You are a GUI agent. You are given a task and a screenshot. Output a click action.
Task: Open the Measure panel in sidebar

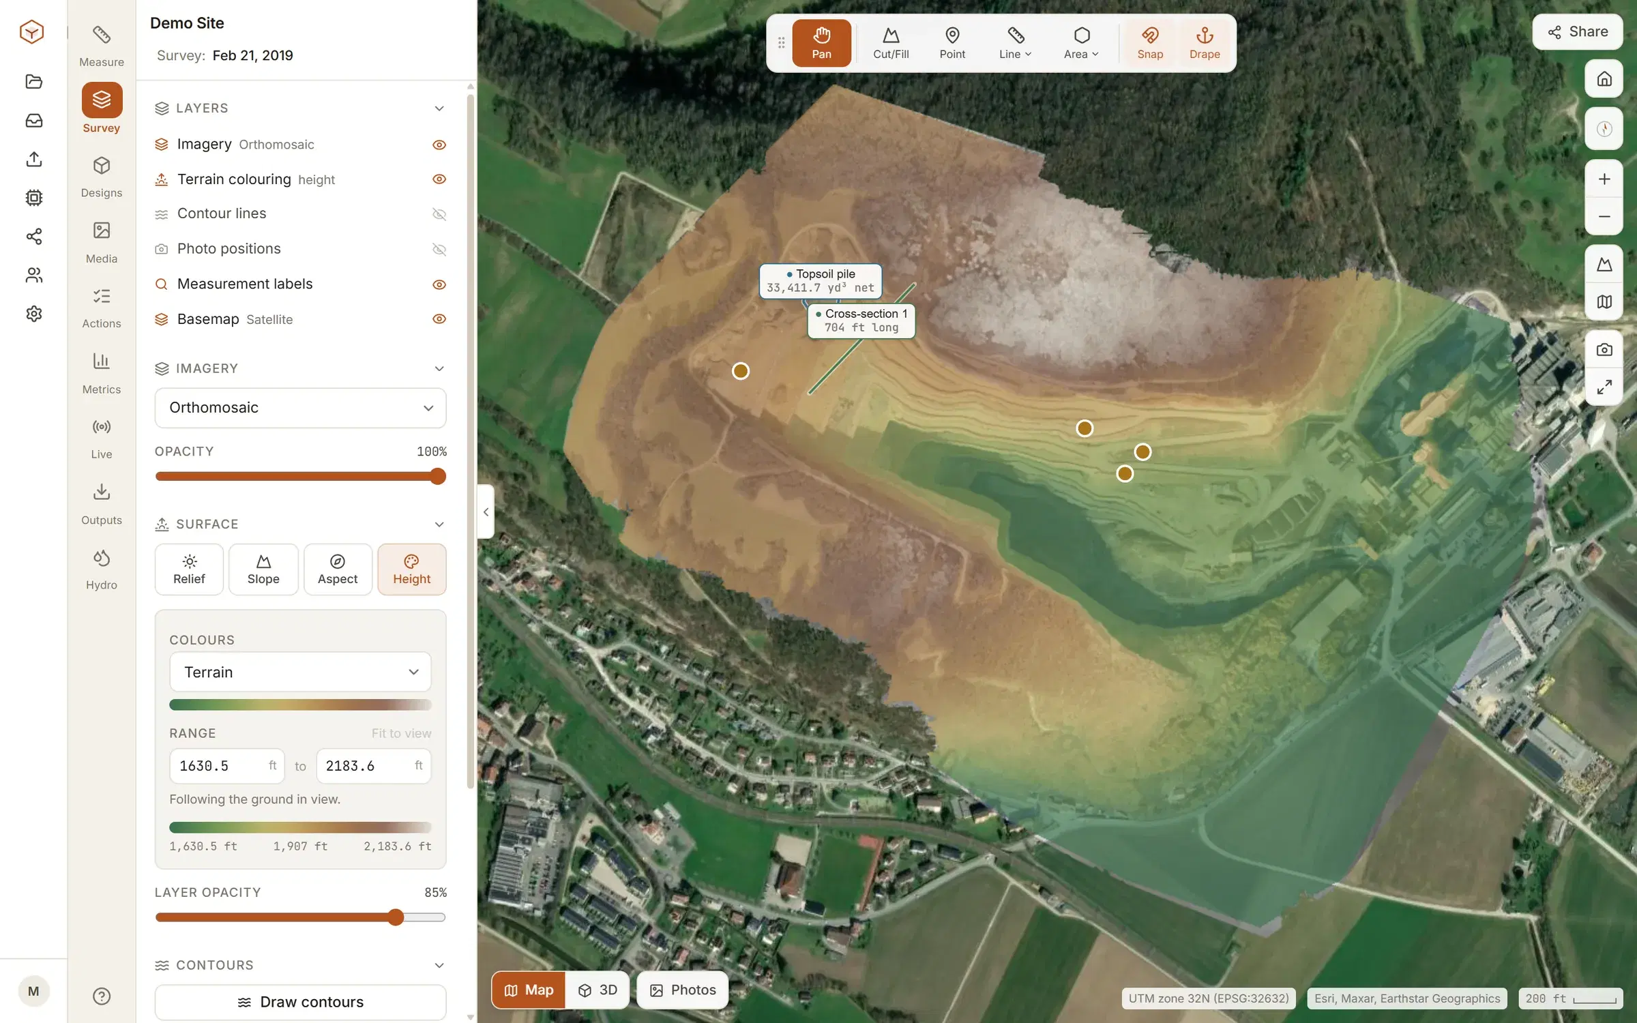pyautogui.click(x=102, y=46)
